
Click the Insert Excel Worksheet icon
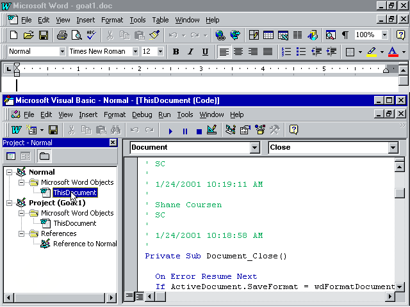[x=283, y=35]
